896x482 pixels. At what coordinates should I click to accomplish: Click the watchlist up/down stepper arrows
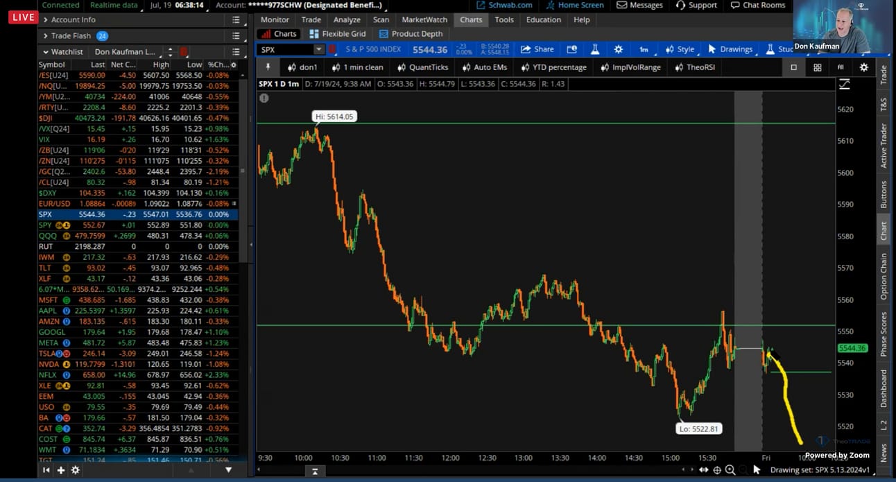170,52
